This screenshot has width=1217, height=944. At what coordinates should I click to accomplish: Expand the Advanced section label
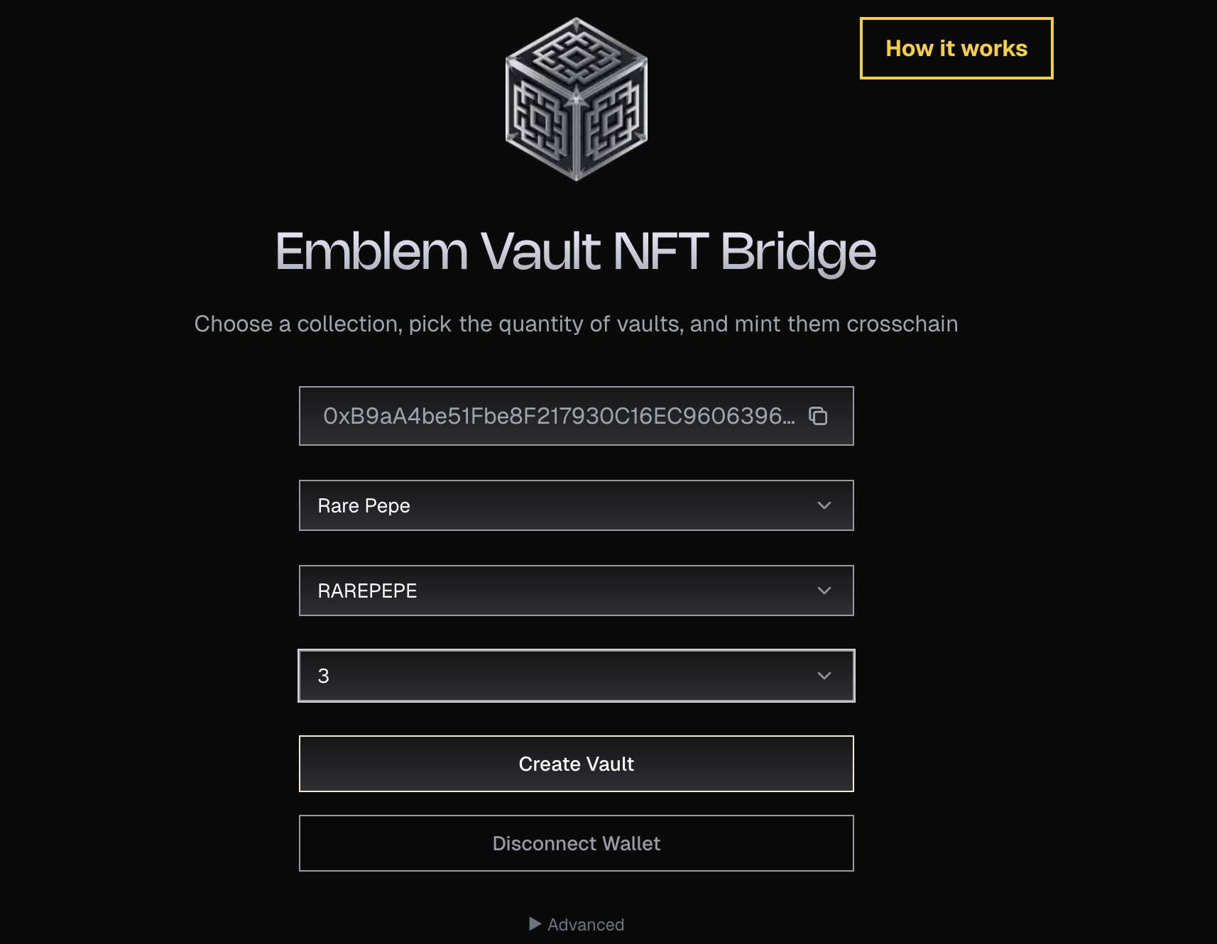[586, 925]
